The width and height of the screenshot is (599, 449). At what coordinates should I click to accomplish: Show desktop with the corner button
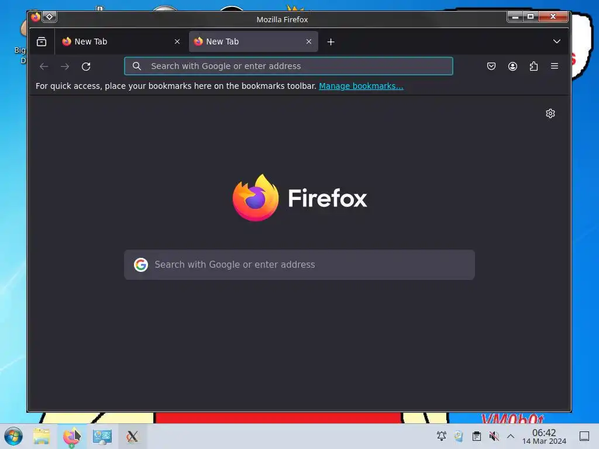point(584,436)
